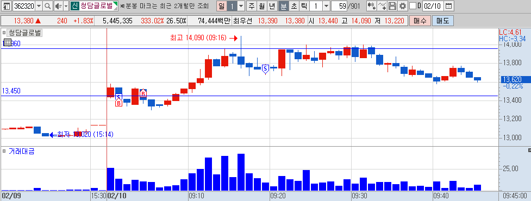Viewport: 531px width, 201px height.
Task: Click the grid table icon on chart
Action: (7, 42)
